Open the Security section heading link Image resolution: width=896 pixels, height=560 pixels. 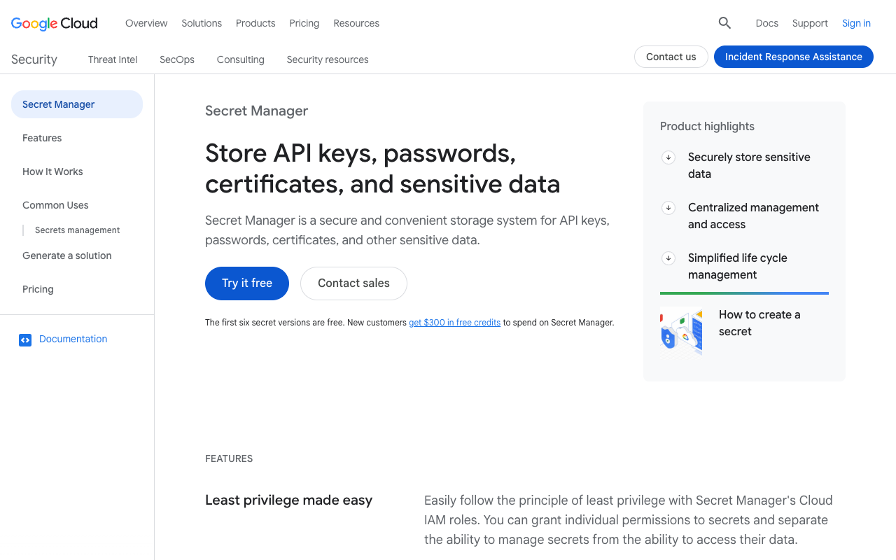34,59
